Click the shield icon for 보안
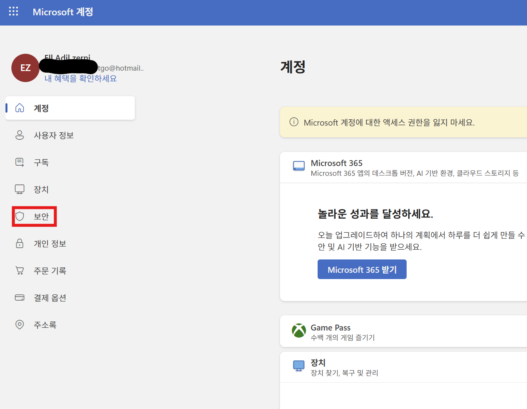The height and width of the screenshot is (409, 527). (x=20, y=216)
